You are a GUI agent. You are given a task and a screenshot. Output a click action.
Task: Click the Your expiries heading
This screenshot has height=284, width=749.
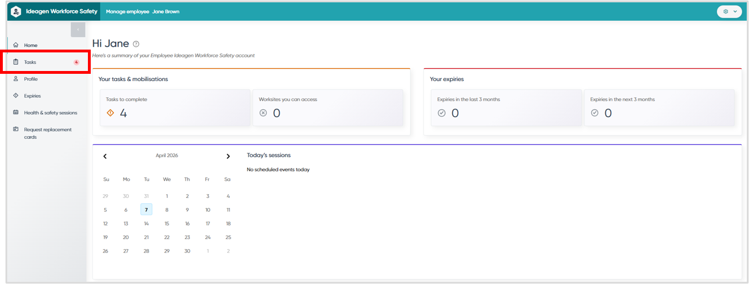coord(447,79)
